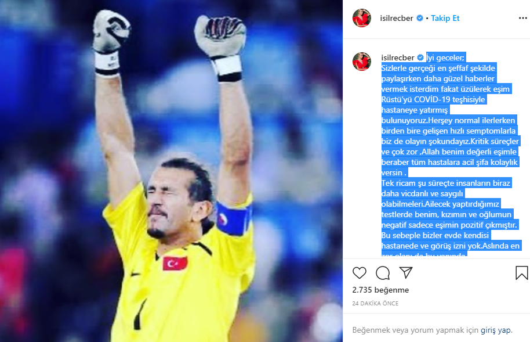Viewport: 530px width, 342px height.
Task: Click the 'Beğenmek veya yorum yapmak için' prompt
Action: tap(415, 330)
